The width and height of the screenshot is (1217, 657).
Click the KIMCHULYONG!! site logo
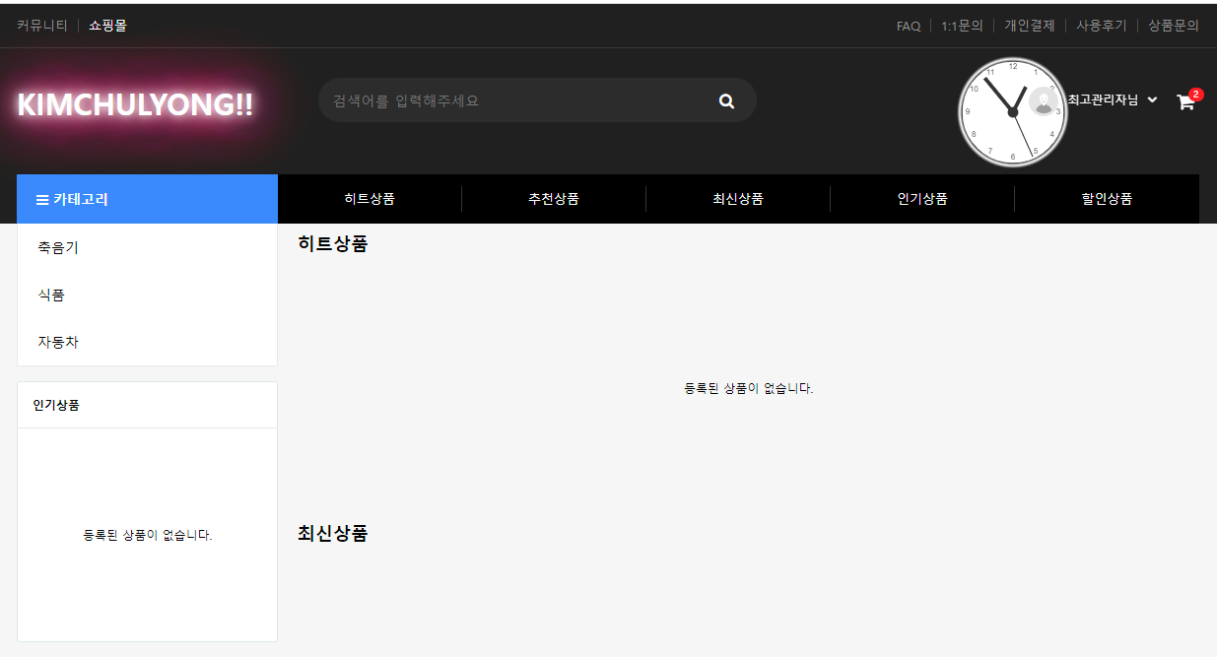coord(135,105)
